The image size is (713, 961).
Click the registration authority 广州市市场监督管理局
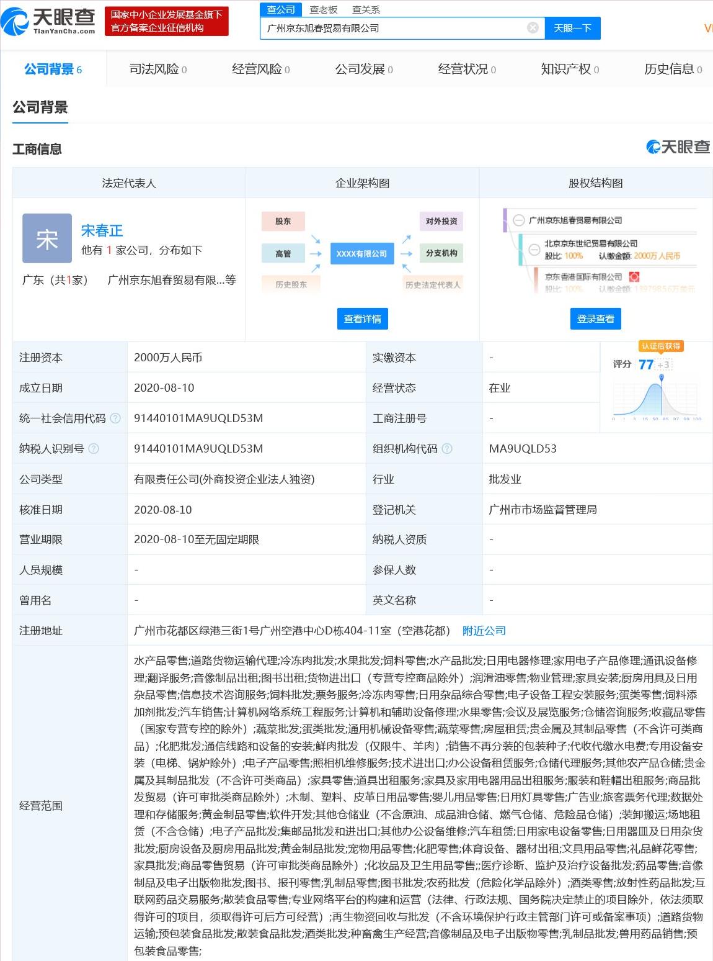point(543,510)
